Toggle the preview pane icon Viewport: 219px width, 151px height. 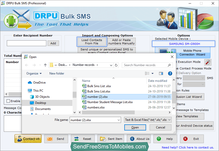pos(161,73)
